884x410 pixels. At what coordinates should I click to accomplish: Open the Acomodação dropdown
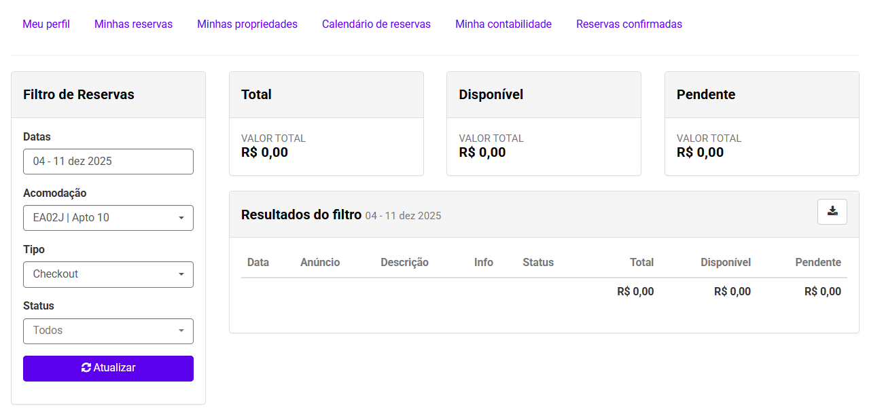point(108,218)
